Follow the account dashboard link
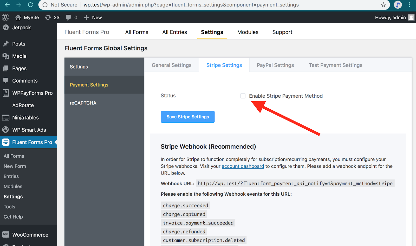The width and height of the screenshot is (416, 246). tap(243, 166)
